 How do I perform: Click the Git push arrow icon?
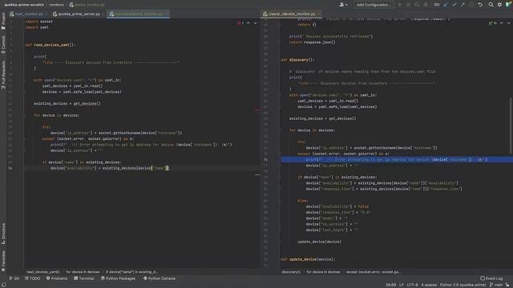[x=463, y=5]
